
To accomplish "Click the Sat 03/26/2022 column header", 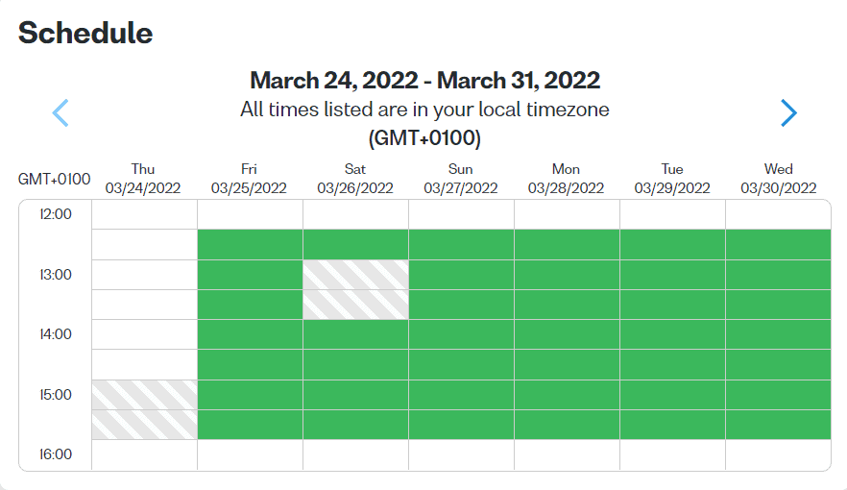I will pyautogui.click(x=355, y=179).
